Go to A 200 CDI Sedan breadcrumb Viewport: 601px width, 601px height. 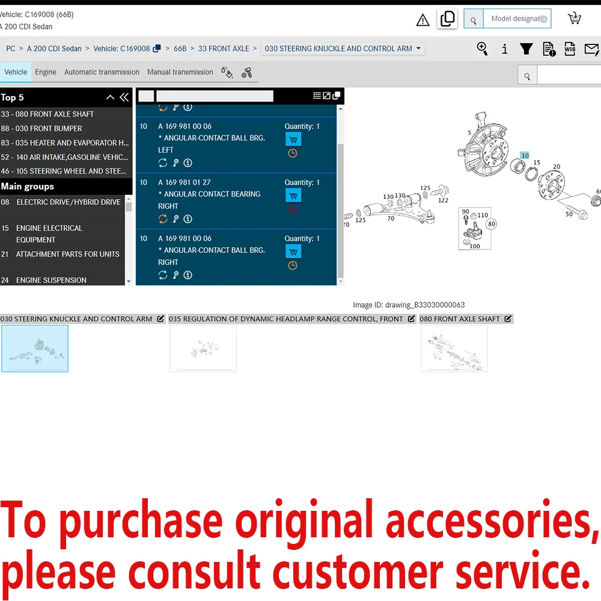point(54,49)
